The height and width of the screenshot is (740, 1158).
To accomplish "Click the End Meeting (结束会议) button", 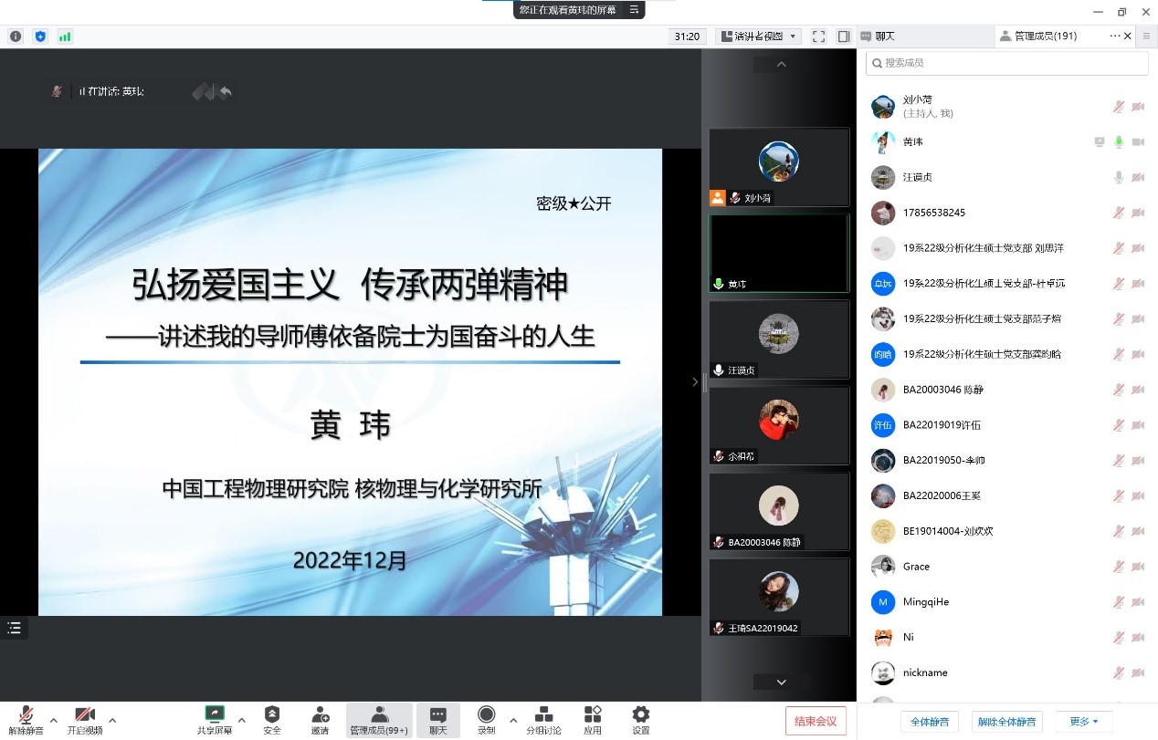I will tap(816, 722).
